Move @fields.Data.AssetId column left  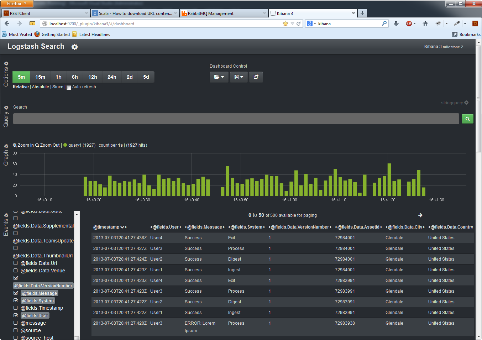coord(336,227)
